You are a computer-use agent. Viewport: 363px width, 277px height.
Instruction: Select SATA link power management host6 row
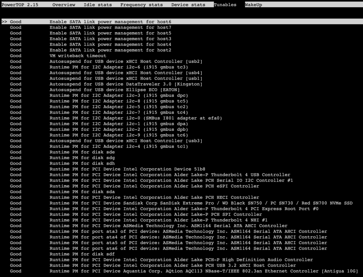(x=182, y=22)
